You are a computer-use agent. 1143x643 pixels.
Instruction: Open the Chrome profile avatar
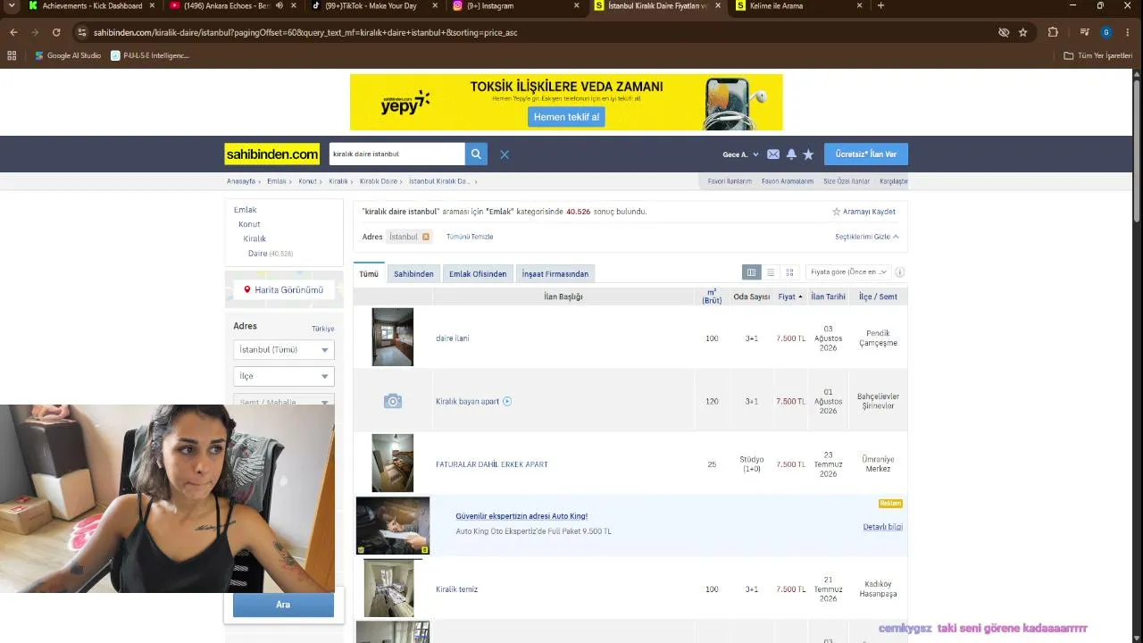tap(1106, 32)
